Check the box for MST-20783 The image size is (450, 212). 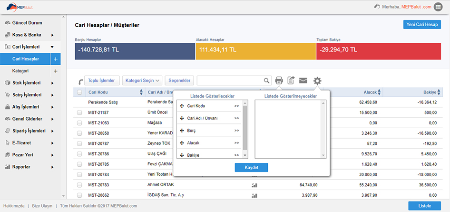[x=79, y=185]
